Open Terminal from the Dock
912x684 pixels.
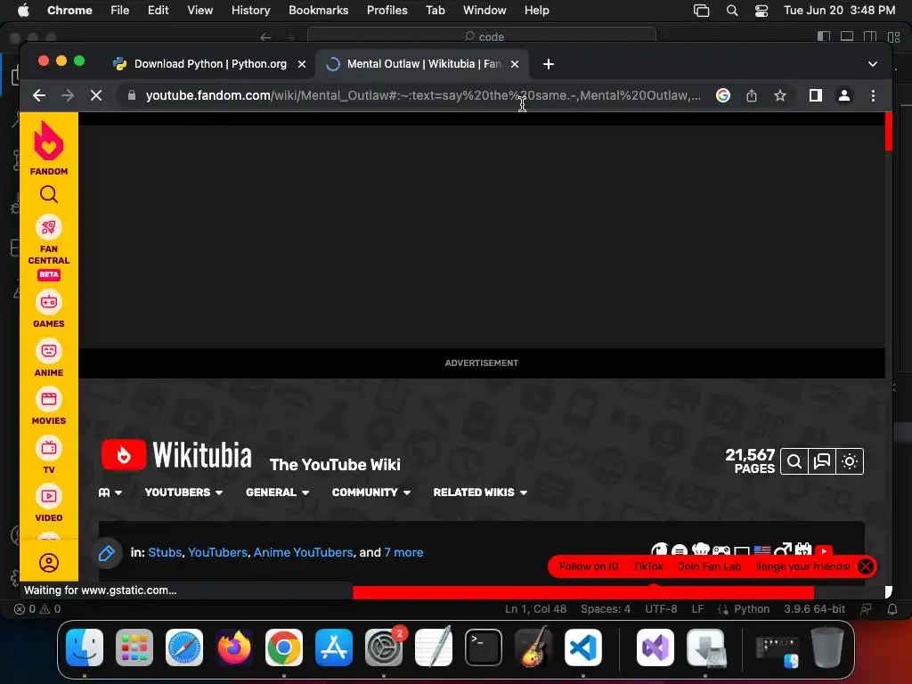pos(484,647)
